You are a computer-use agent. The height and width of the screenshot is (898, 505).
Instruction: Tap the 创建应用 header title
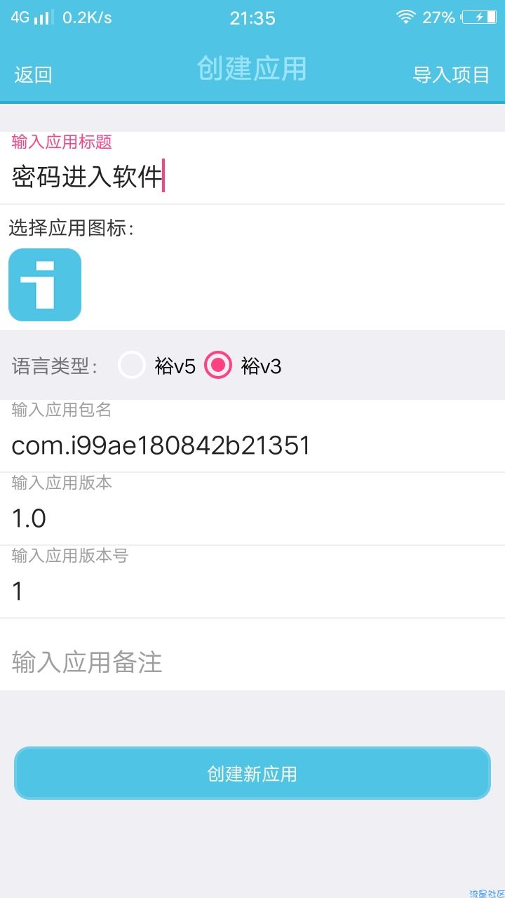pos(252,69)
